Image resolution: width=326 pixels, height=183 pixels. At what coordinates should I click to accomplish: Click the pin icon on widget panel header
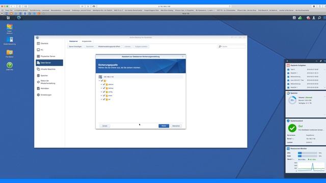pyautogui.click(x=321, y=61)
